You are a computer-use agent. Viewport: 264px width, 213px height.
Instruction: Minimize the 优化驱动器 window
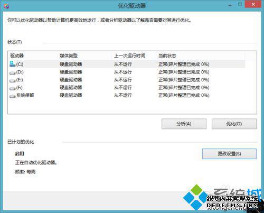click(x=230, y=5)
